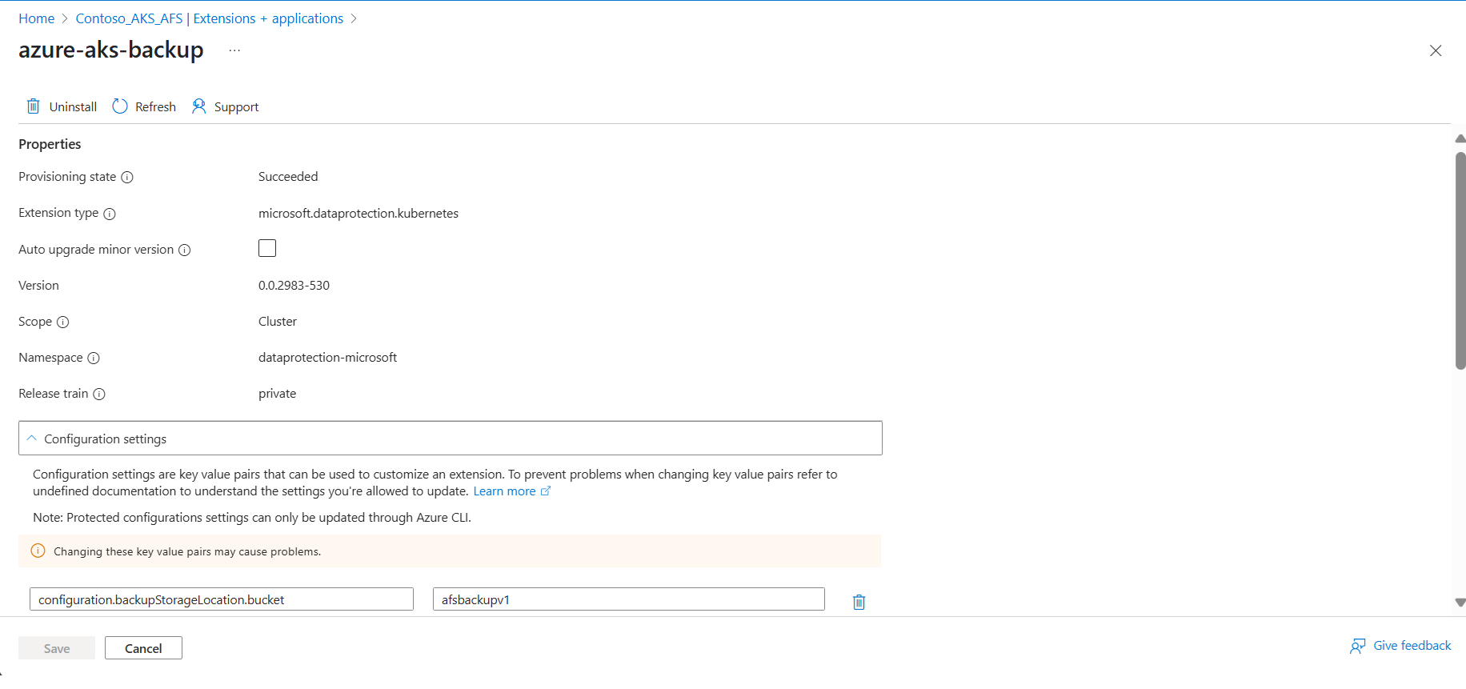Click the Scope info icon
1466x689 pixels.
pos(63,322)
